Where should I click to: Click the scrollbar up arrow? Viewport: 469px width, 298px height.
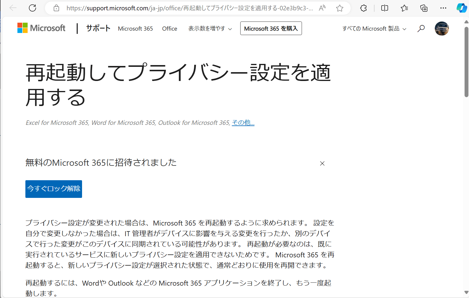[x=466, y=22]
